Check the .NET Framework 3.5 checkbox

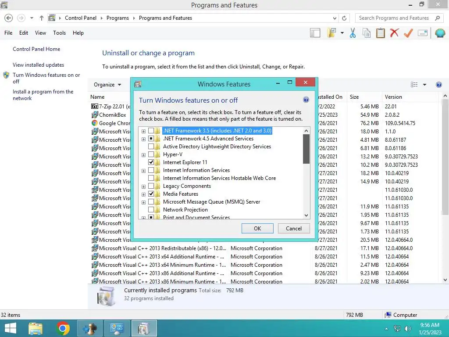(x=151, y=131)
